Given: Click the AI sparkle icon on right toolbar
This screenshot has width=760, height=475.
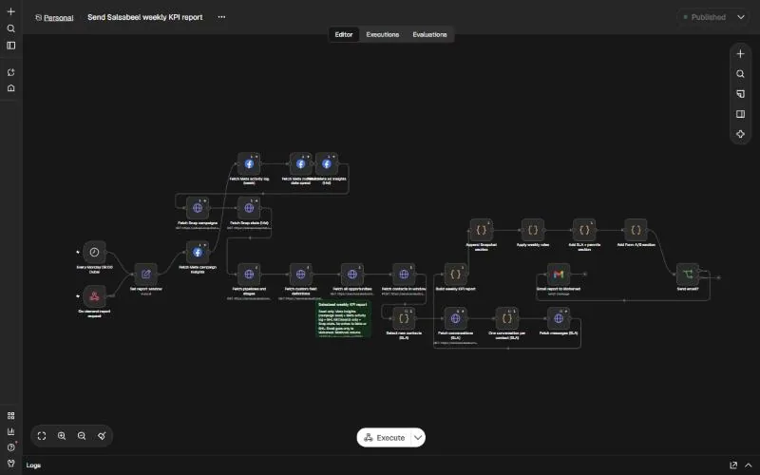Looking at the screenshot, I should point(740,134).
